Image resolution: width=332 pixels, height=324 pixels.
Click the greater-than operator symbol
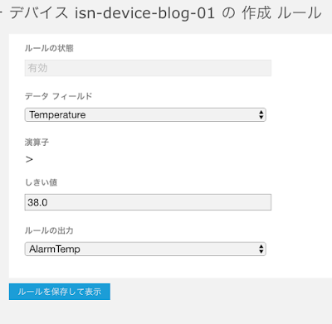(29, 159)
